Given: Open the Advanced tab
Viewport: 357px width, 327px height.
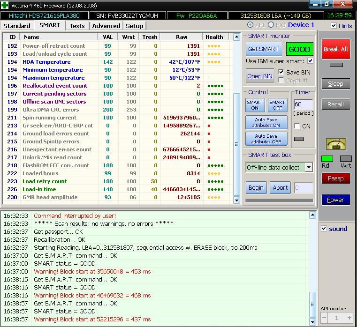Looking at the screenshot, I should [106, 26].
